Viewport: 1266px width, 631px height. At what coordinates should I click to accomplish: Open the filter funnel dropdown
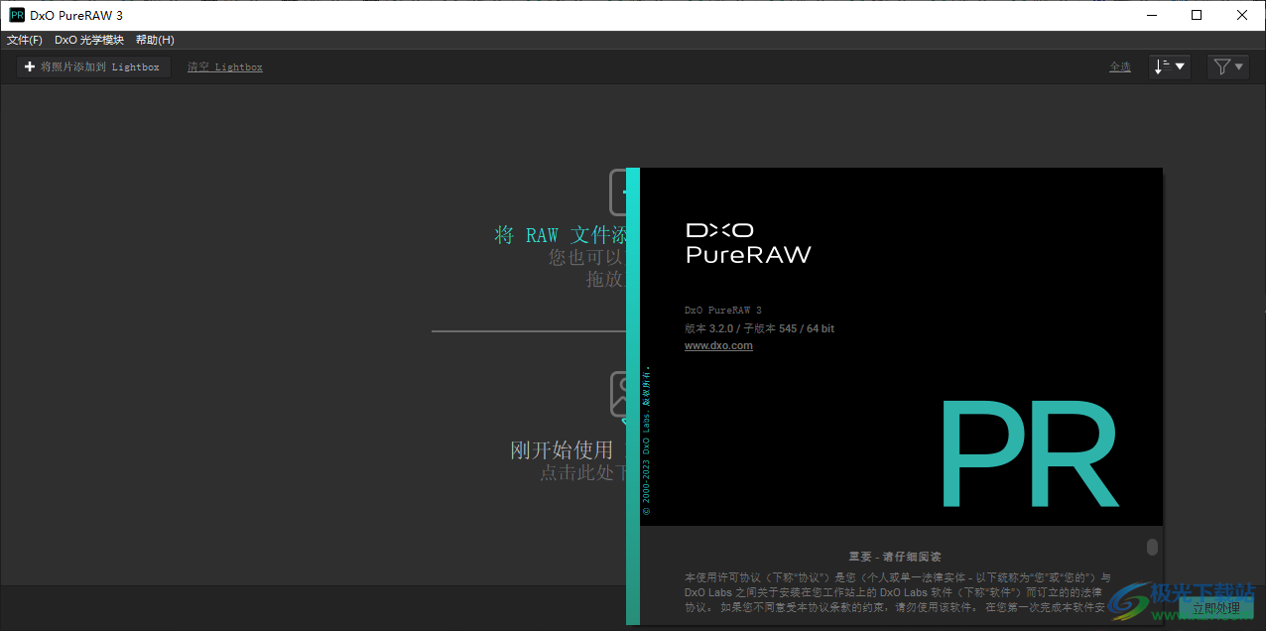pyautogui.click(x=1228, y=66)
